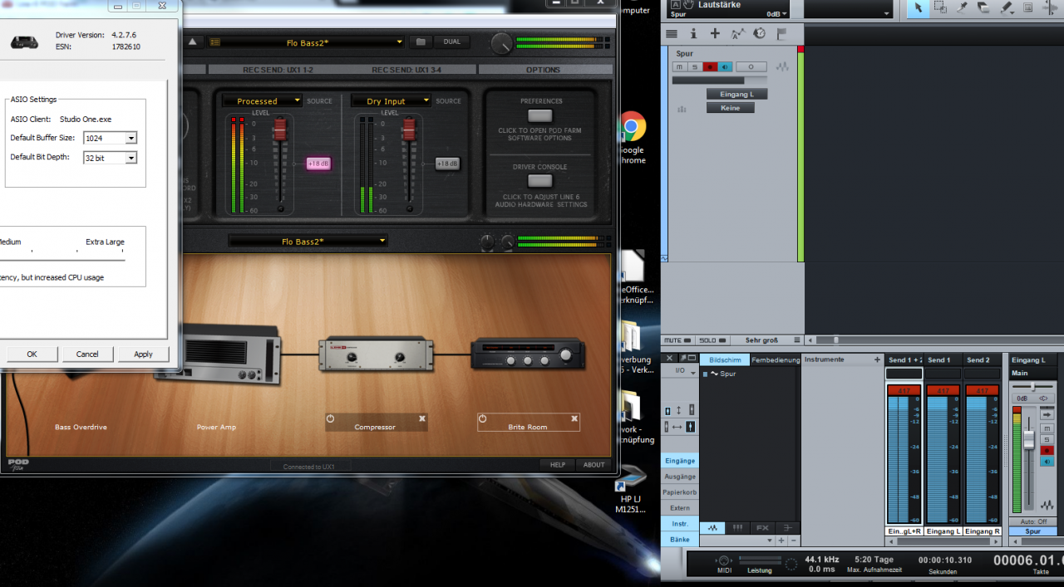Expand the Dry Input source dropdown
The width and height of the screenshot is (1064, 587).
pos(426,101)
